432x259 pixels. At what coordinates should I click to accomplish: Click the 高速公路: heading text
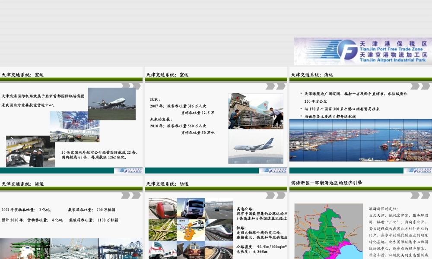245,209
